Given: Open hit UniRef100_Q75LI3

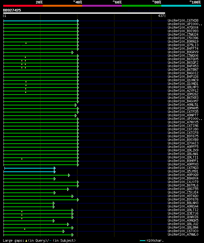Looking at the screenshot, I should [x=183, y=45].
